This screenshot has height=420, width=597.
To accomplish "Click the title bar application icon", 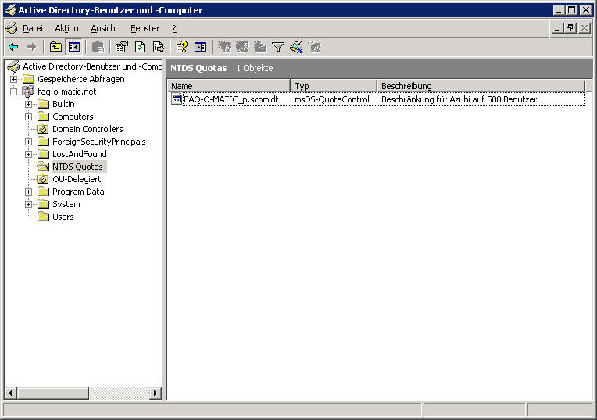I will click(10, 10).
